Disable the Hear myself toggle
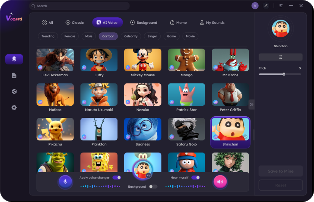The image size is (314, 202). click(x=195, y=177)
